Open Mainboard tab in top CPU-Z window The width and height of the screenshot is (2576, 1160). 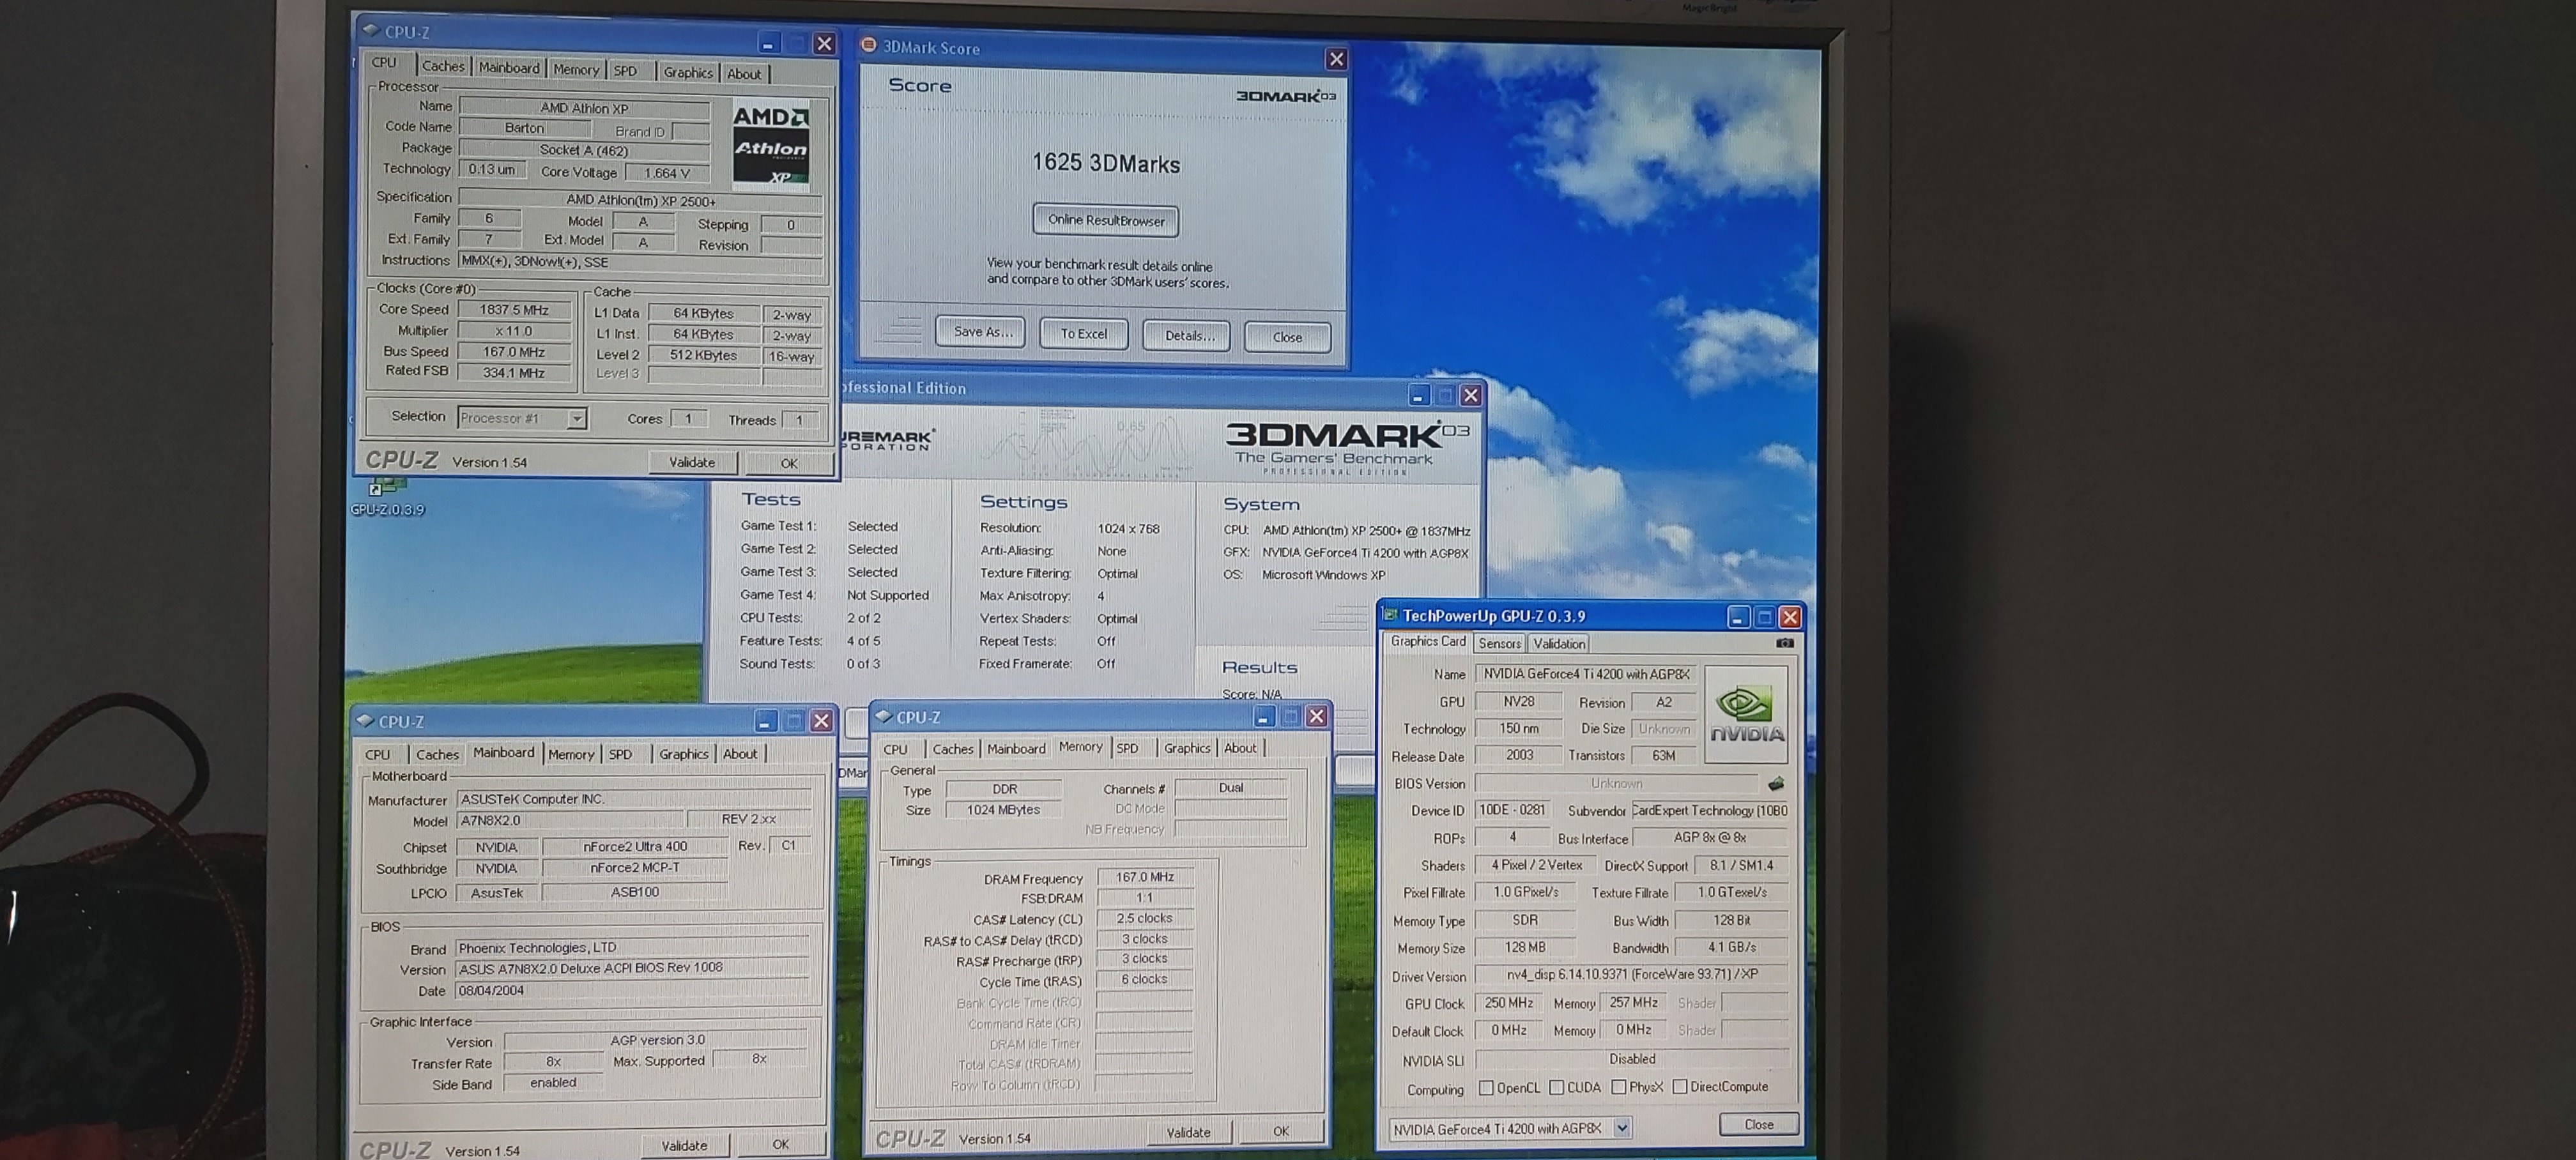coord(508,68)
